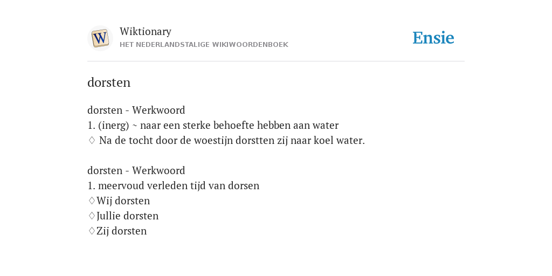Click the dorsten headword heading
Screen dimensions: 552x276
[109, 82]
